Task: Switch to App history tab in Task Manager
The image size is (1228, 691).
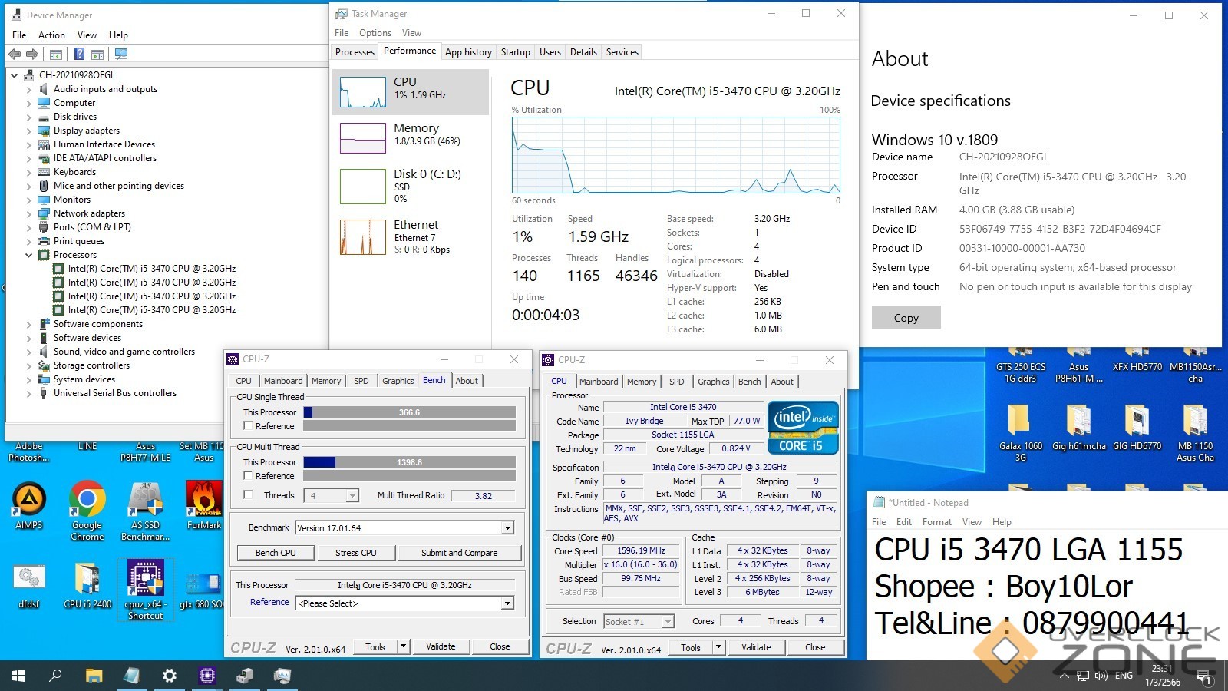Action: pyautogui.click(x=468, y=52)
